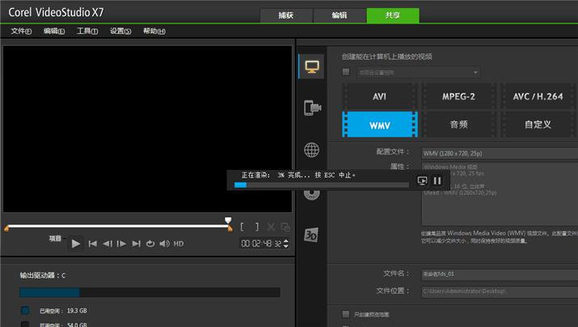Enable the same-as-project-settings checkbox
Image resolution: width=578 pixels, height=327 pixels.
(x=346, y=72)
